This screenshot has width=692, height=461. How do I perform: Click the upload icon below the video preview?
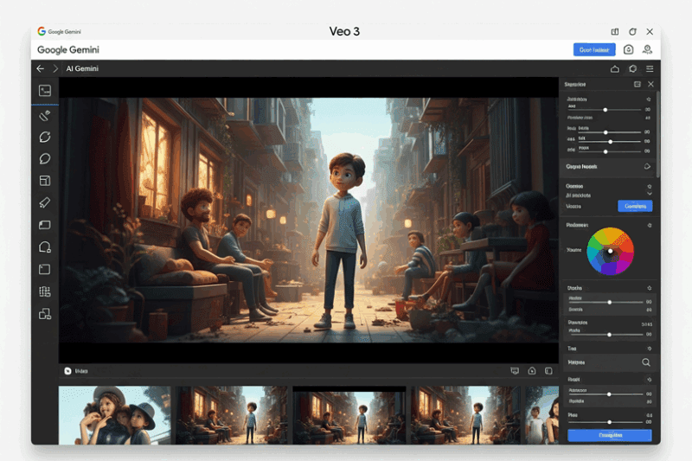click(532, 371)
